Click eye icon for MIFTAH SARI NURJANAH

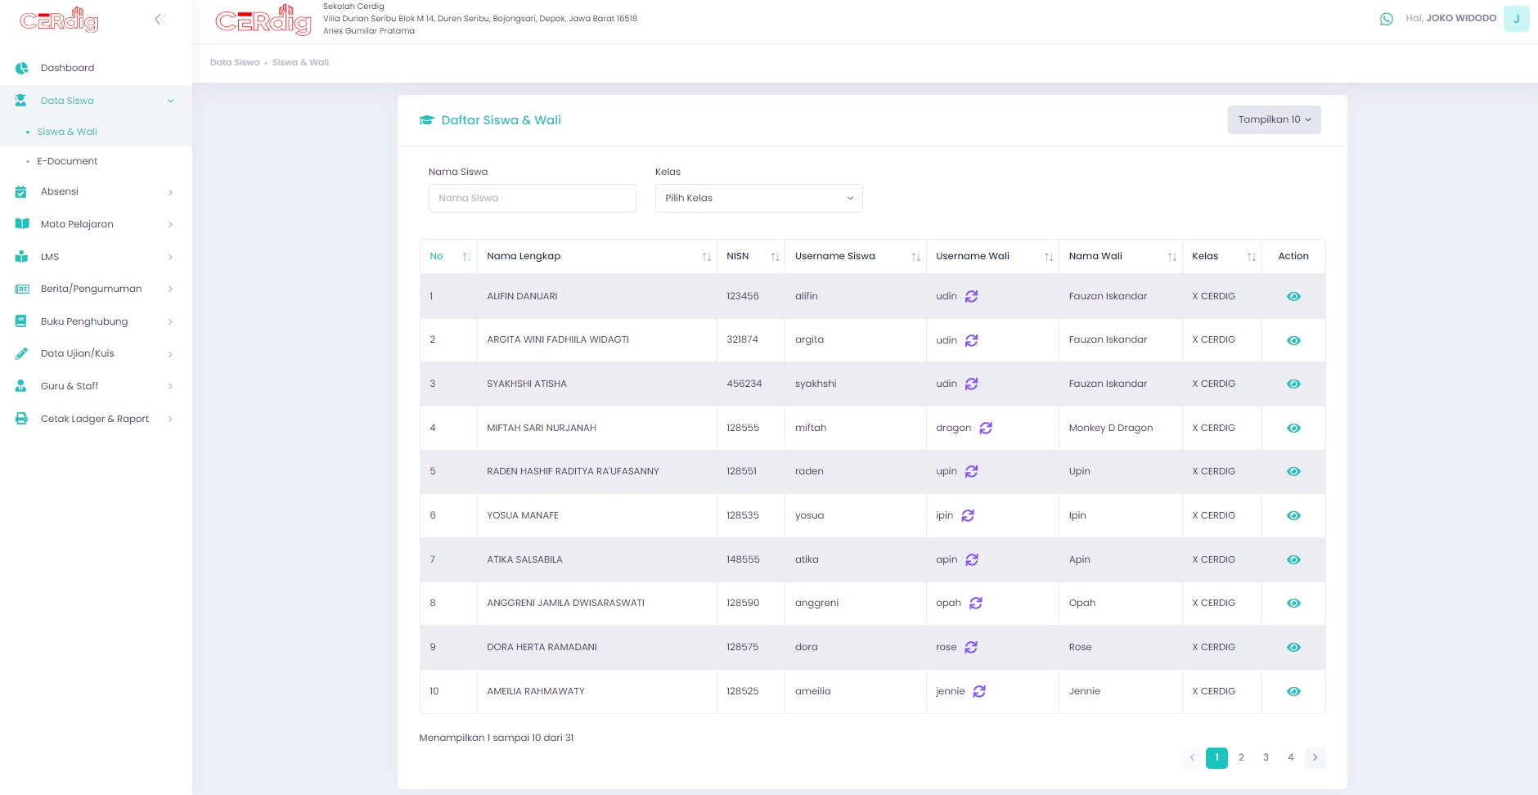pos(1293,428)
